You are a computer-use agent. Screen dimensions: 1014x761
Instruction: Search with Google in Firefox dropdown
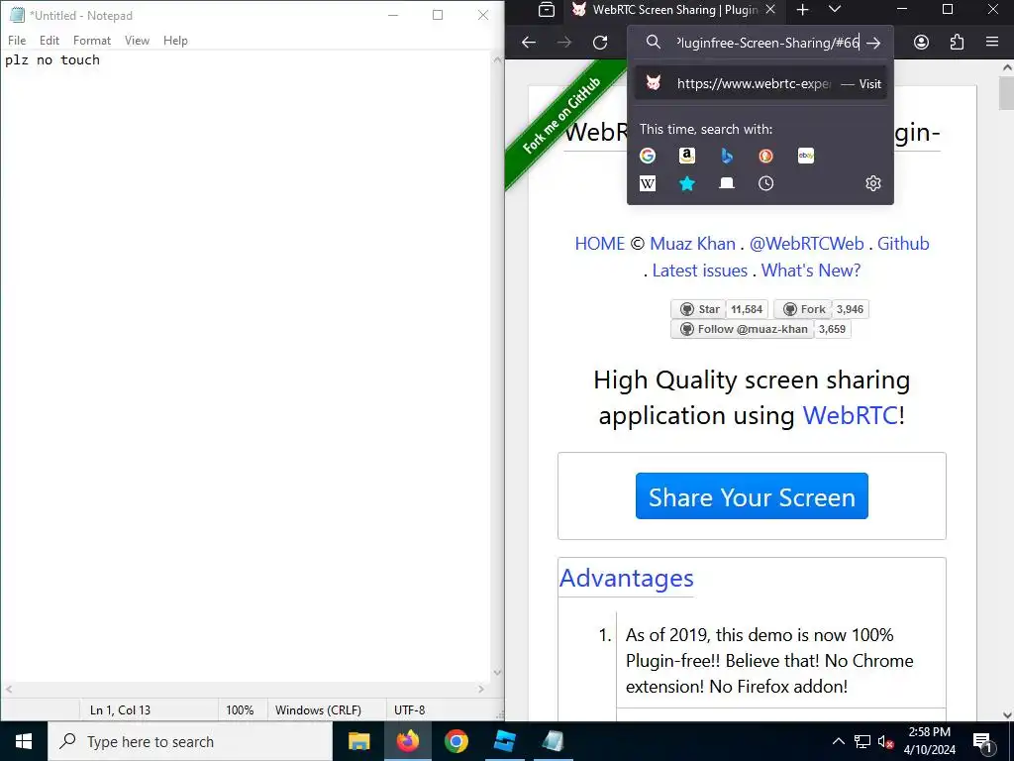point(648,156)
